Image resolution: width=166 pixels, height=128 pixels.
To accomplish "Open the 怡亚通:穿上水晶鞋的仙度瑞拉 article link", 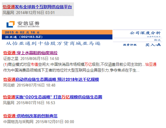I will [x=30, y=53].
